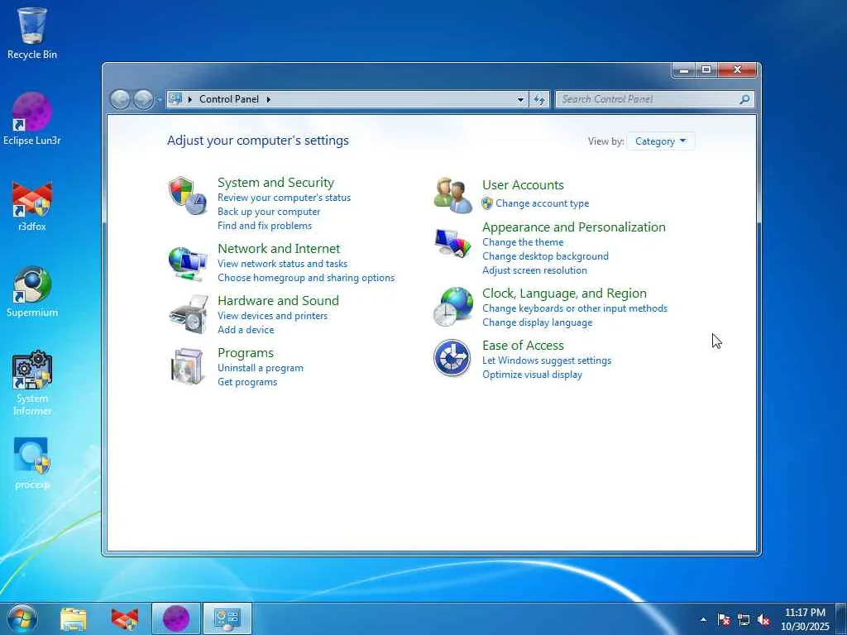Click Change display language link
Image resolution: width=847 pixels, height=635 pixels.
click(538, 322)
